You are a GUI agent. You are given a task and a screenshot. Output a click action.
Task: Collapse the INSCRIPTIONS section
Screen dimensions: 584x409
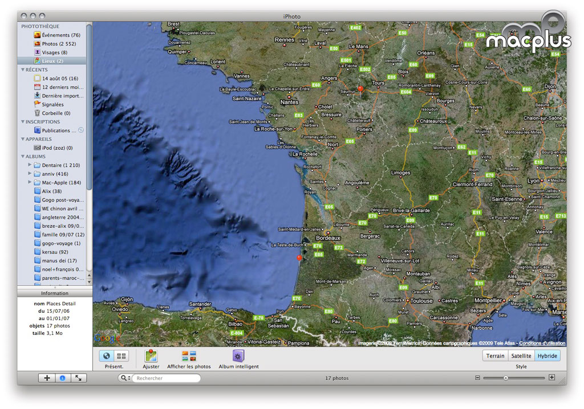click(x=23, y=122)
